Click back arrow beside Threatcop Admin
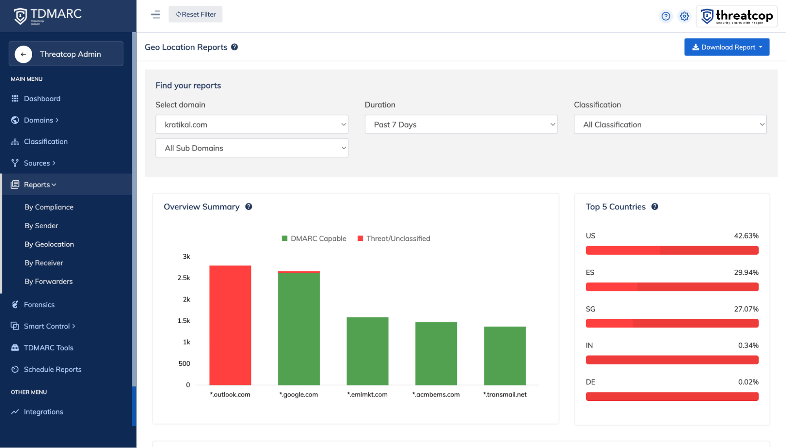 coord(23,54)
